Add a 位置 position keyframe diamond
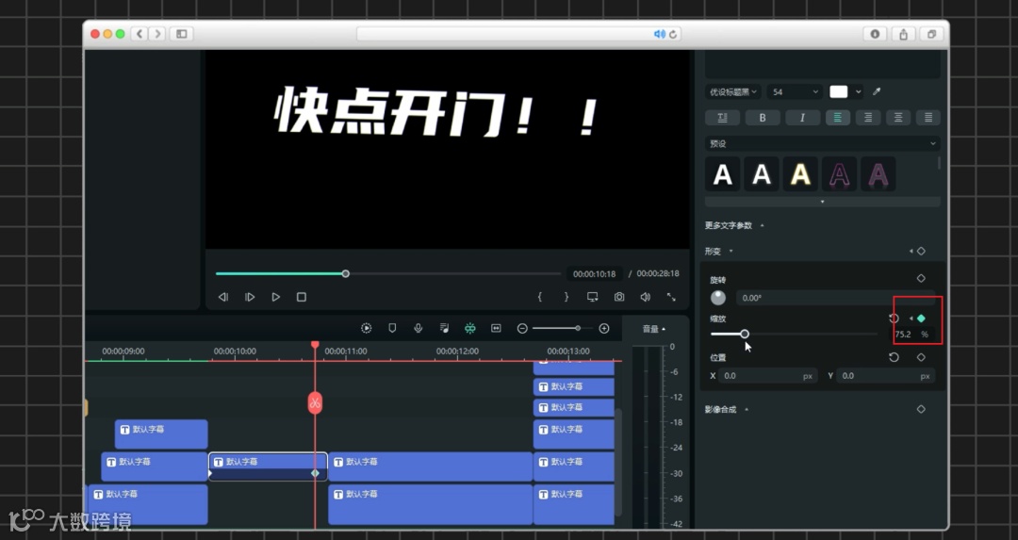 (921, 357)
